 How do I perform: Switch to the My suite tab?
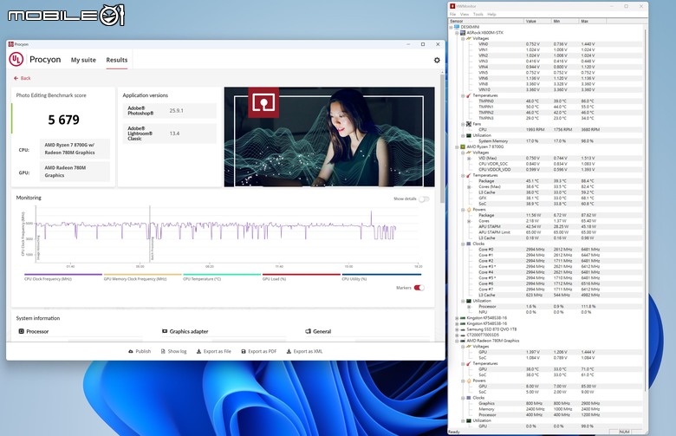pos(83,60)
